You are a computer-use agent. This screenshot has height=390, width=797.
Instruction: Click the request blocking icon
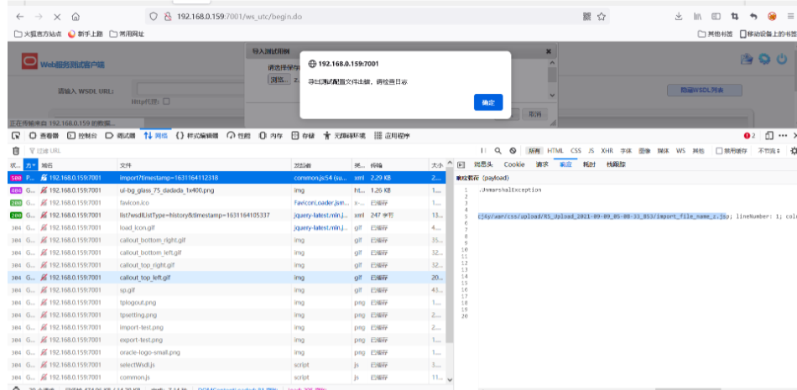[x=513, y=151]
